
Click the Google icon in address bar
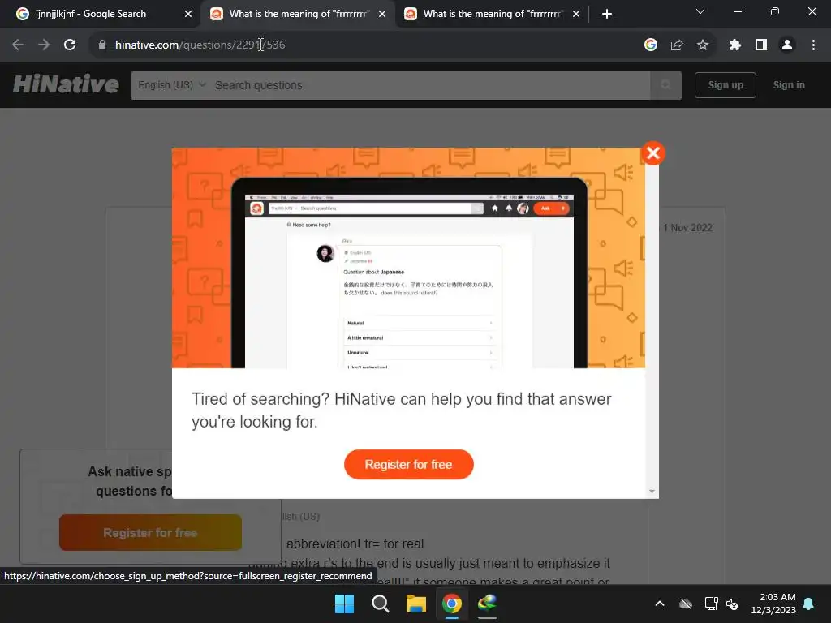[651, 45]
